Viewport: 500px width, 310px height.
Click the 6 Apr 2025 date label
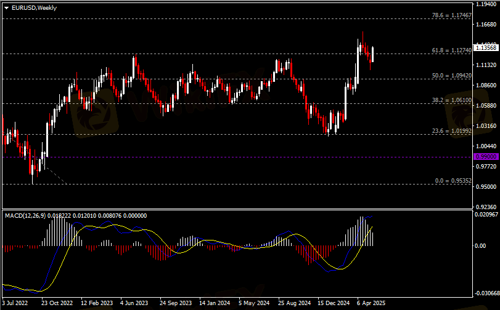[x=371, y=303]
